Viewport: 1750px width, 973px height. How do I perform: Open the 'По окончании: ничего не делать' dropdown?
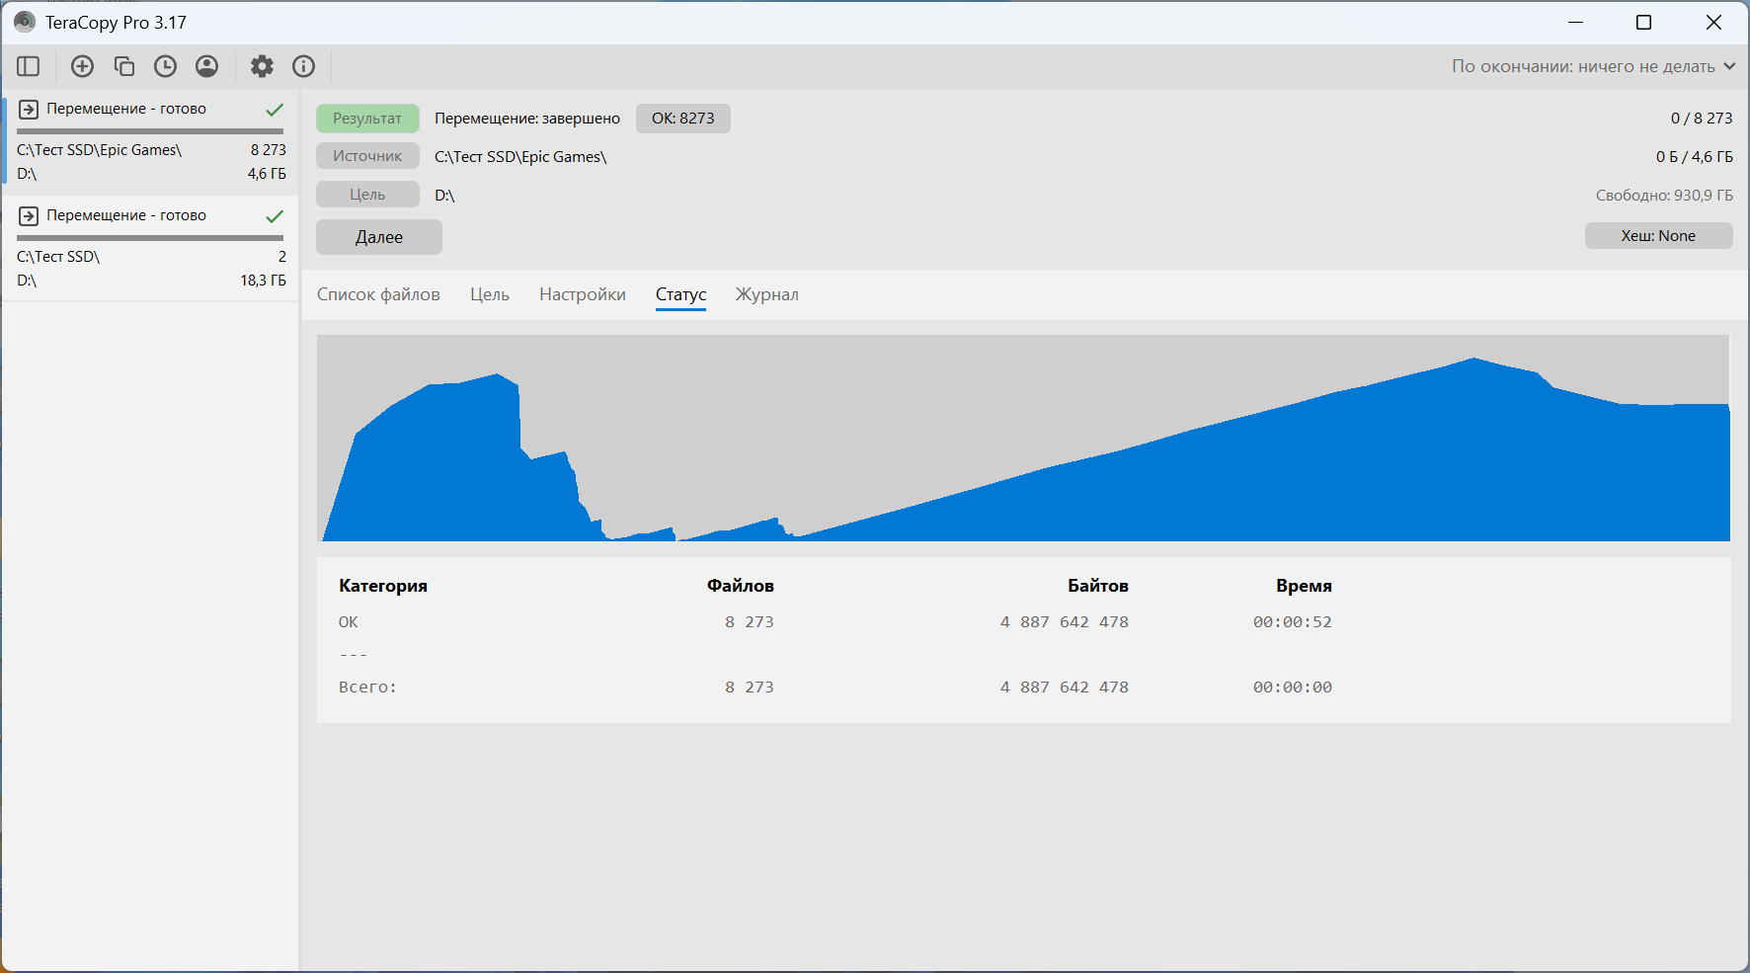1593,66
